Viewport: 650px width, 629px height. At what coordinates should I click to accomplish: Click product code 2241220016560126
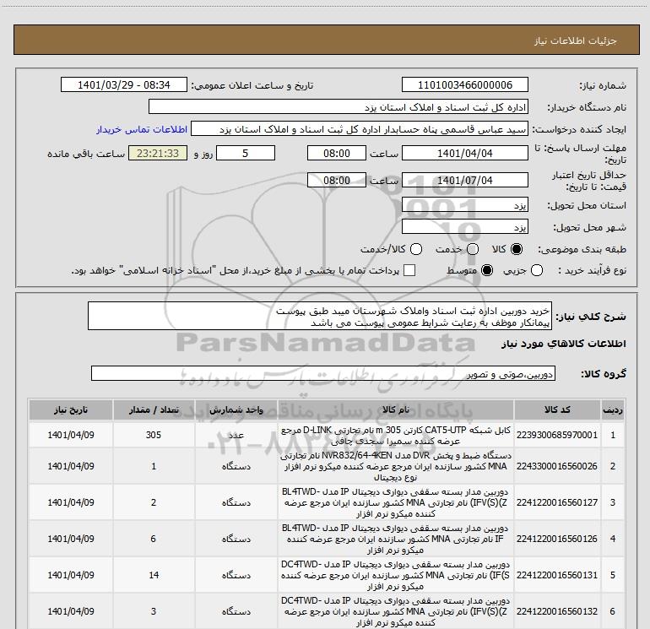coord(557,539)
